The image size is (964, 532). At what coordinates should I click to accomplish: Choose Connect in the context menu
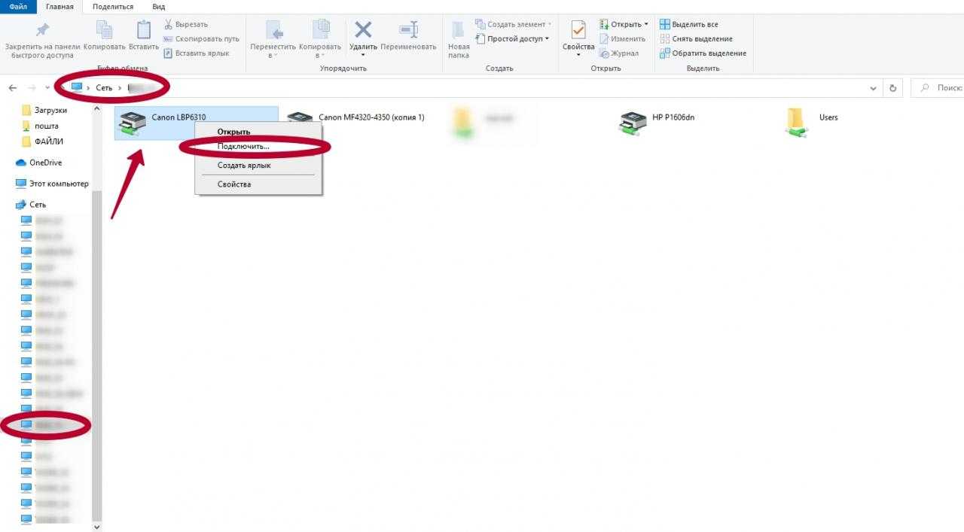(243, 146)
